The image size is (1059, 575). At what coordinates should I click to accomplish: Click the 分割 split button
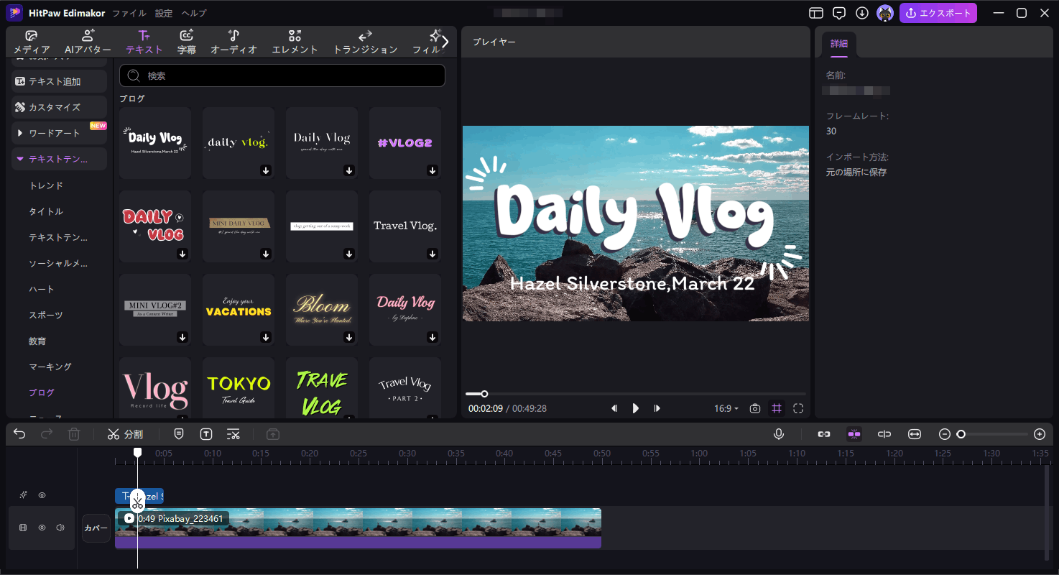click(x=125, y=434)
